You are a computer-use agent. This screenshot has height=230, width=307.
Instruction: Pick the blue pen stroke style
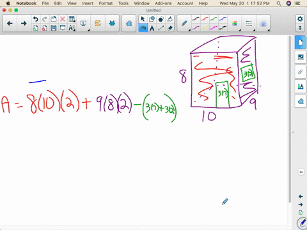coord(223,19)
